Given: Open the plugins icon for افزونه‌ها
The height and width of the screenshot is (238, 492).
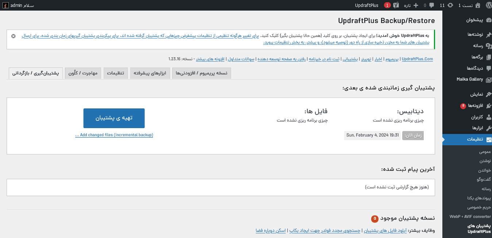Looking at the screenshot, I should coord(489,105).
